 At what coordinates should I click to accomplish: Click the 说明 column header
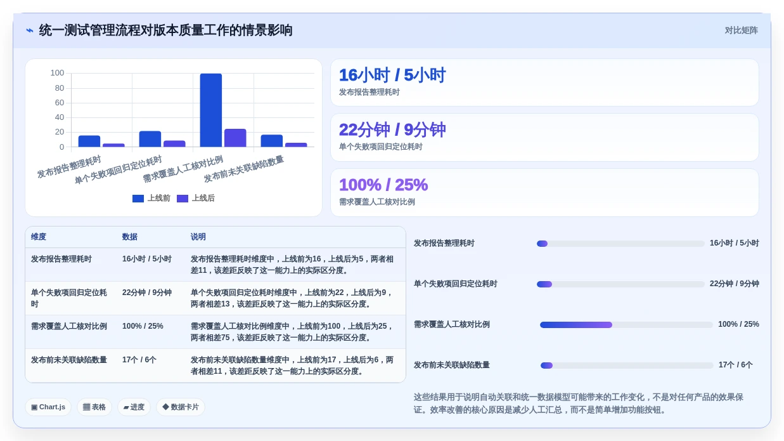point(198,237)
